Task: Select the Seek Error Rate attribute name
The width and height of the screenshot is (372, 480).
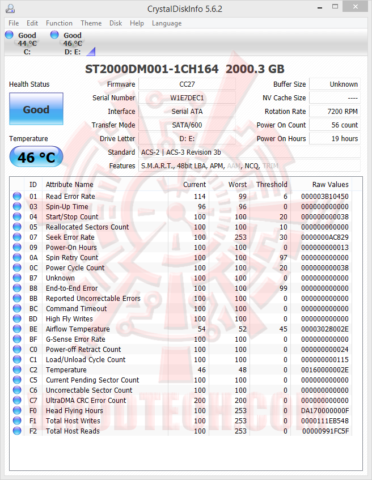Action: click(x=70, y=237)
